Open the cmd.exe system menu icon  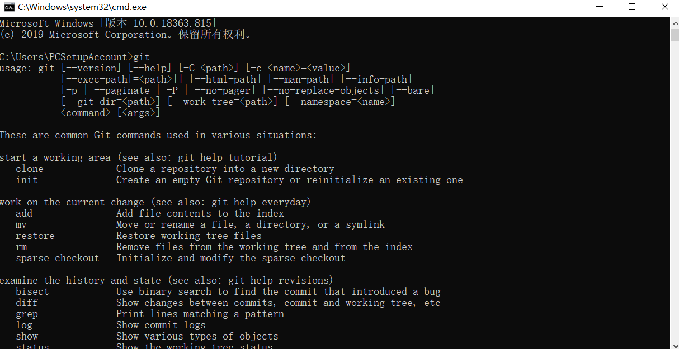[x=9, y=7]
